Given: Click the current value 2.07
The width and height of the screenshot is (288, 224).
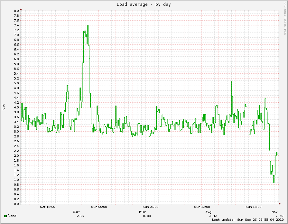Looking at the screenshot, I should [81, 216].
